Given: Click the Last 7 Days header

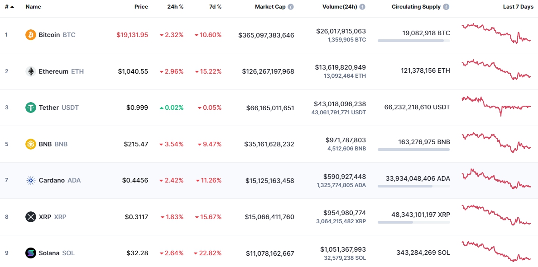Looking at the screenshot, I should [518, 7].
